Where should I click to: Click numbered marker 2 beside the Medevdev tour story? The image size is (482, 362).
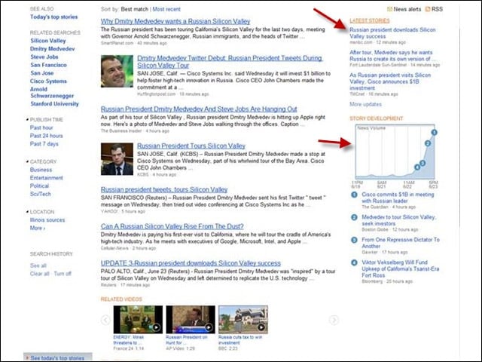[354, 217]
